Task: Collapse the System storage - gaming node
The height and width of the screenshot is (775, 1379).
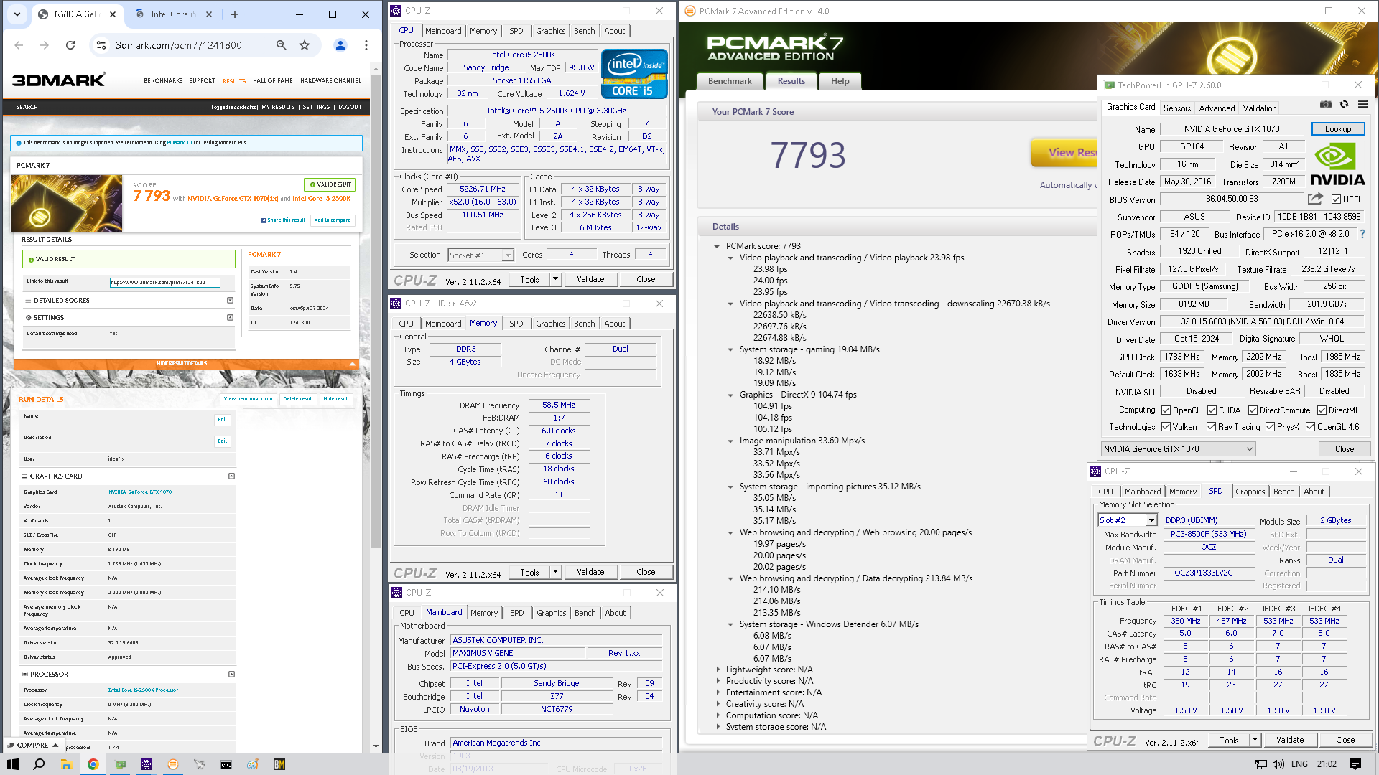Action: [730, 349]
